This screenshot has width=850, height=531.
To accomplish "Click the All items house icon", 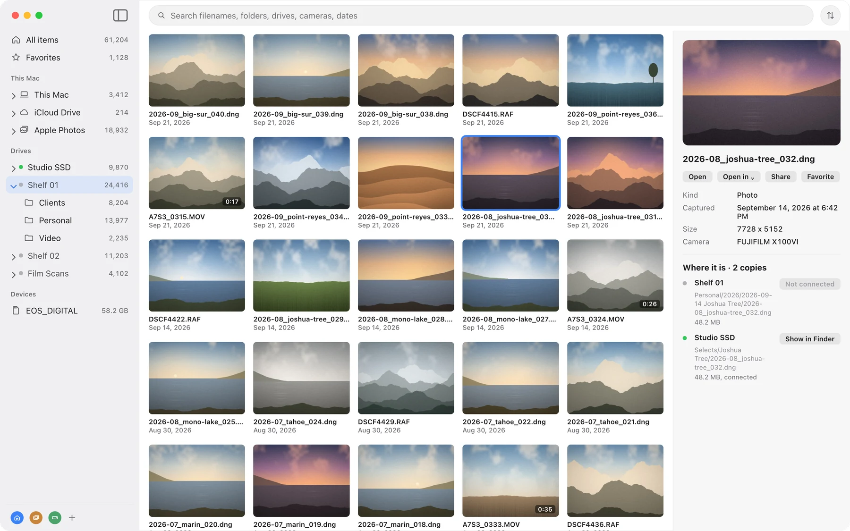I will pyautogui.click(x=16, y=40).
